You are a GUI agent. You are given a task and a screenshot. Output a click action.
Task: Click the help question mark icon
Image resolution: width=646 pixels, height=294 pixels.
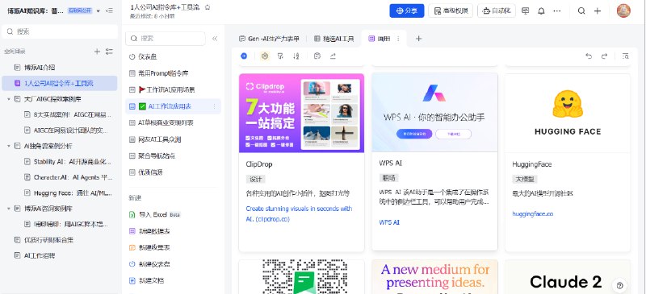pos(620,285)
